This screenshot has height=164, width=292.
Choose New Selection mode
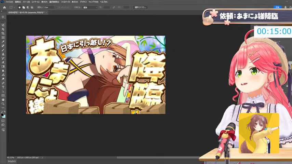click(19, 8)
